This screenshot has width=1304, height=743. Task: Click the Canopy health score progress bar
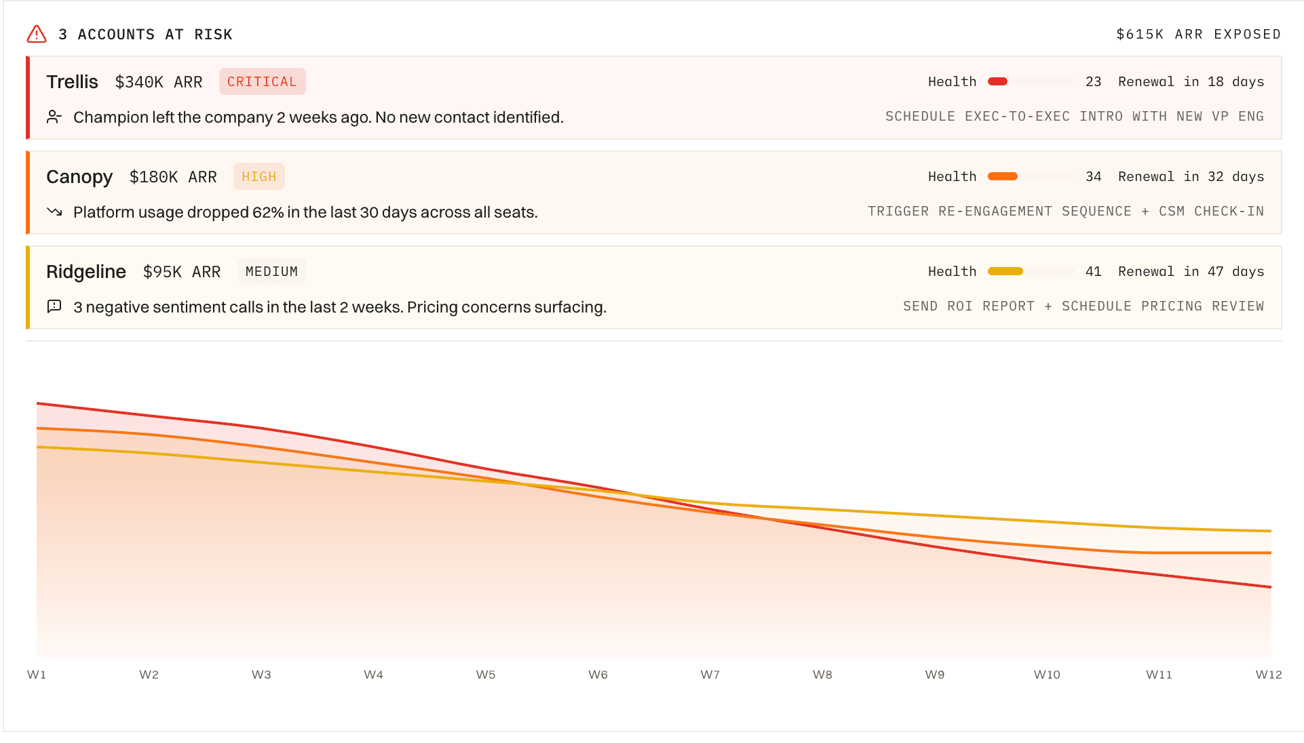tap(1029, 176)
